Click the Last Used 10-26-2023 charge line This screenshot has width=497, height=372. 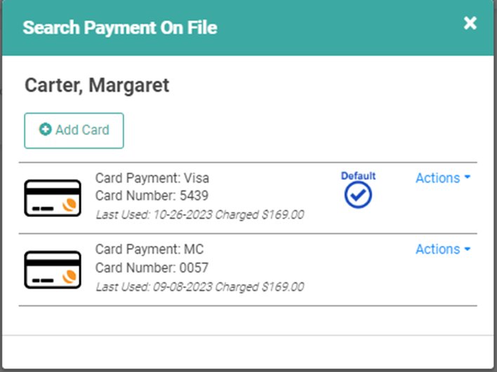(200, 215)
